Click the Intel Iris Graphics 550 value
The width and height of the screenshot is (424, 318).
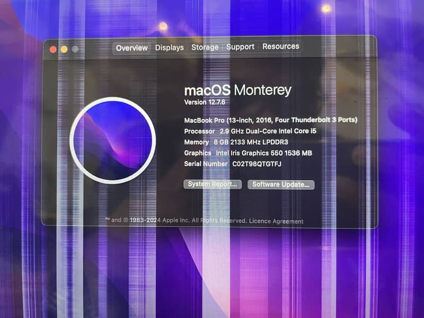point(264,153)
